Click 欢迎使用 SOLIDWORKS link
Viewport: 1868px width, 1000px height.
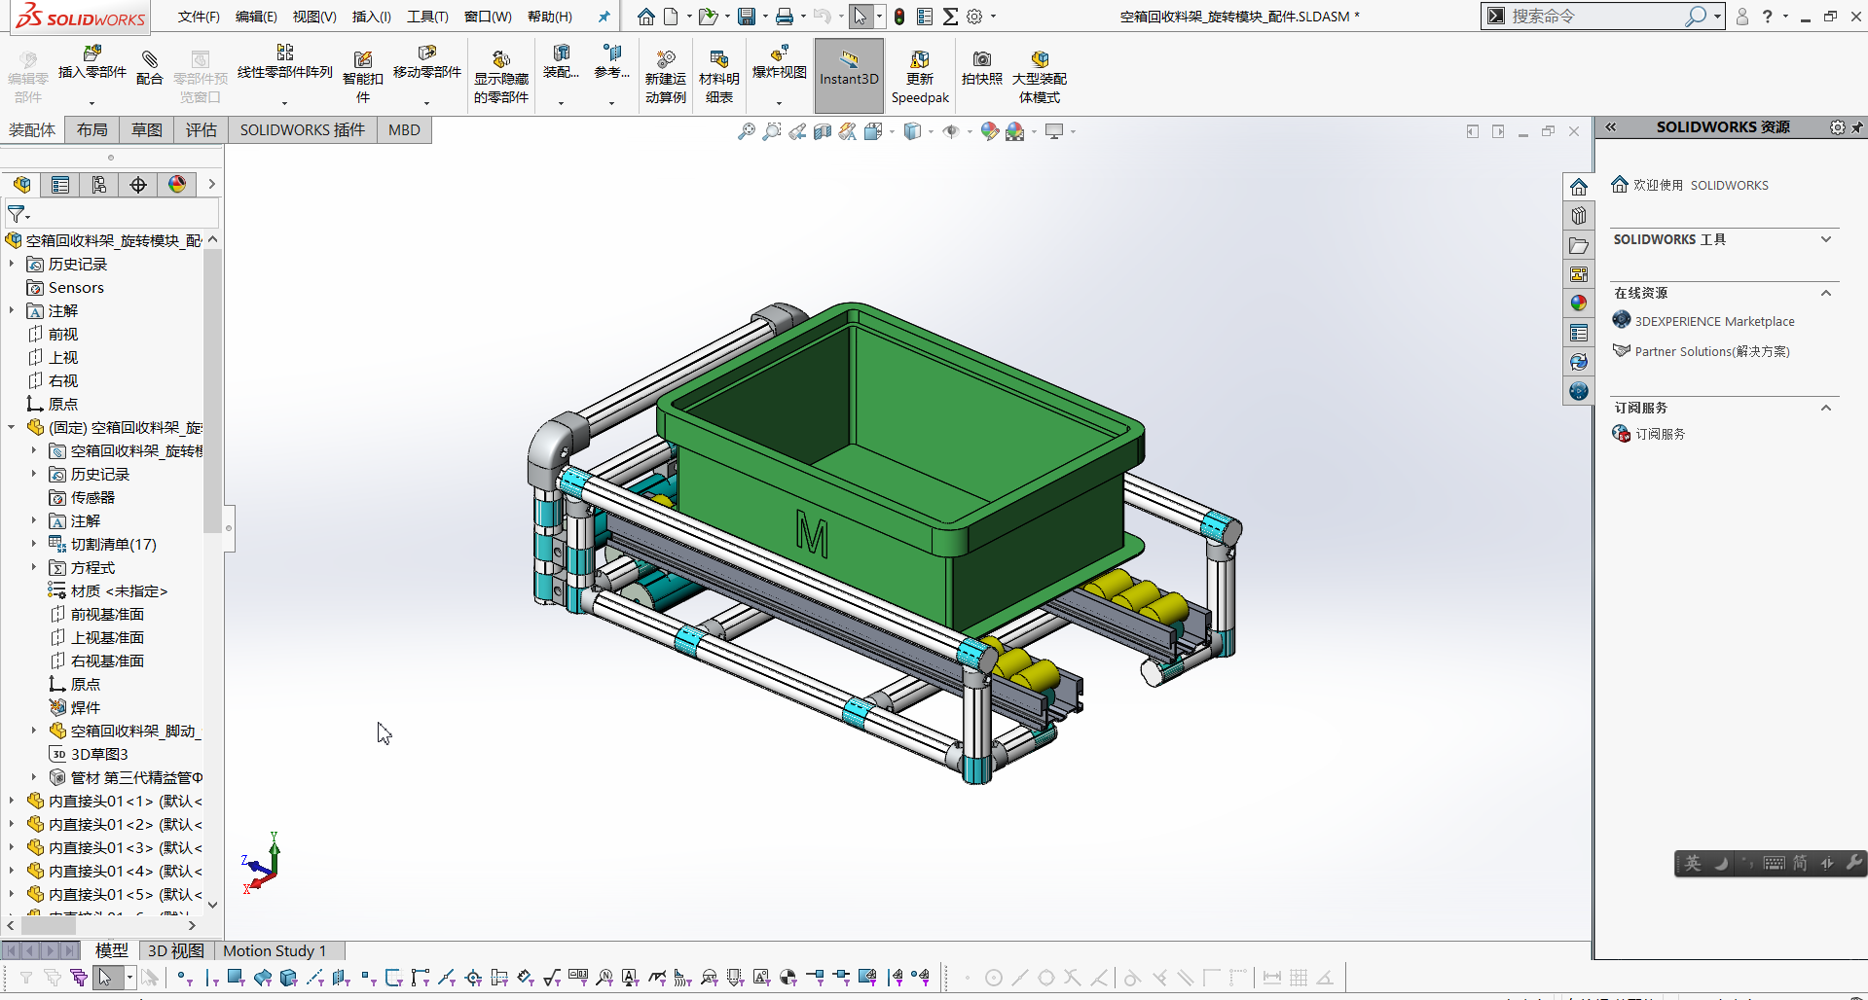pyautogui.click(x=1701, y=185)
